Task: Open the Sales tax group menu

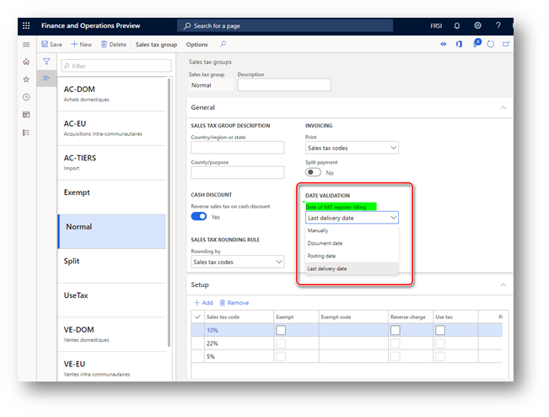Action: [x=156, y=45]
